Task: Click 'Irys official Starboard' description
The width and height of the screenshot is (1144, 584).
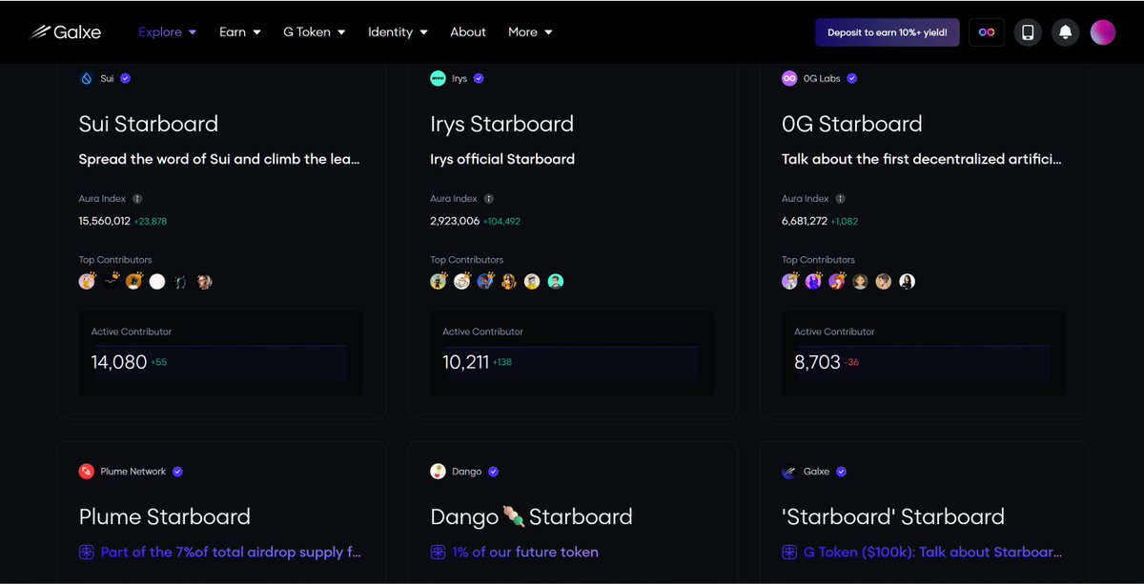Action: pyautogui.click(x=502, y=159)
